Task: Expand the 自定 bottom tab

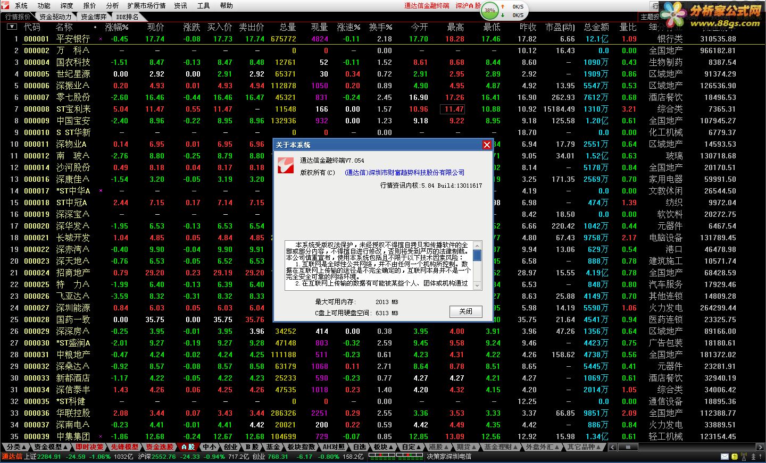Action: (412, 447)
